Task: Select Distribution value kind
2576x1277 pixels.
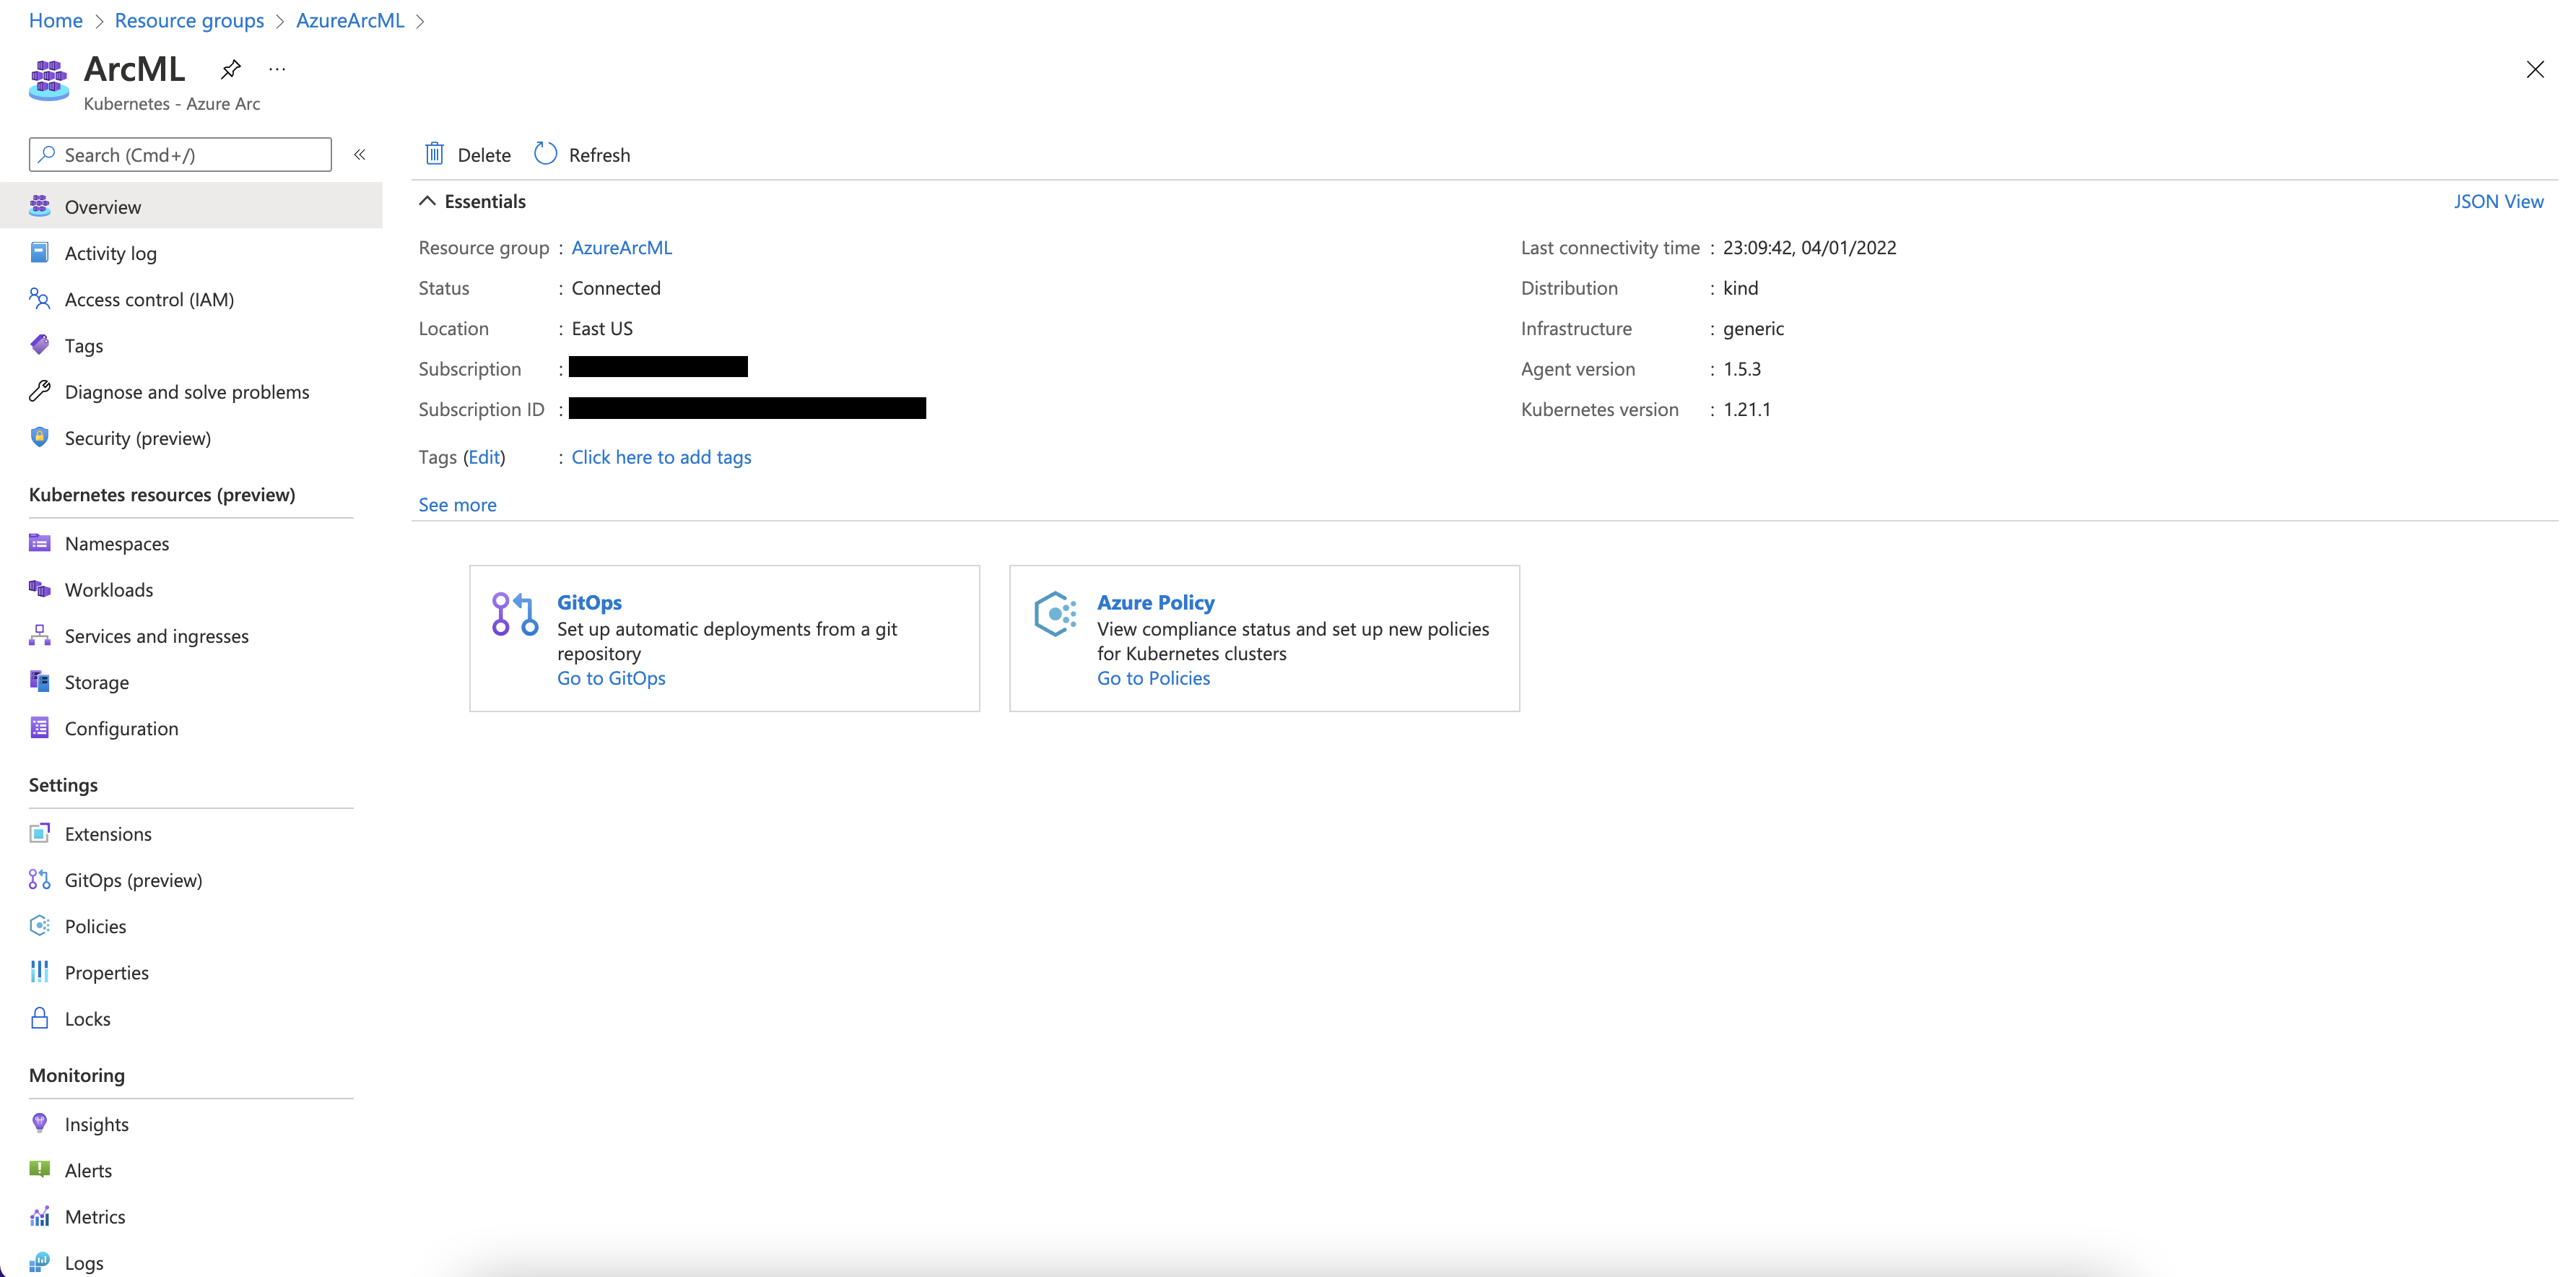Action: (x=1740, y=287)
